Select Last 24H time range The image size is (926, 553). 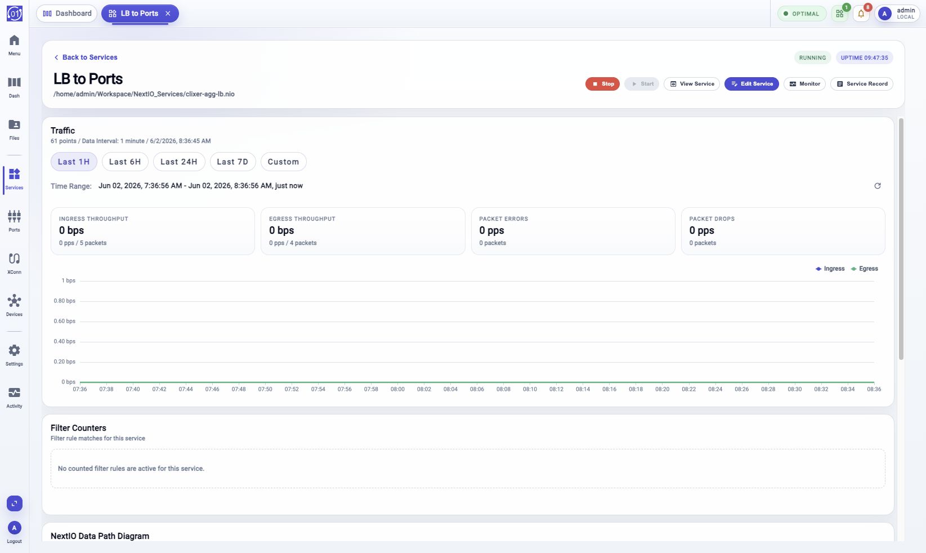[x=179, y=162]
